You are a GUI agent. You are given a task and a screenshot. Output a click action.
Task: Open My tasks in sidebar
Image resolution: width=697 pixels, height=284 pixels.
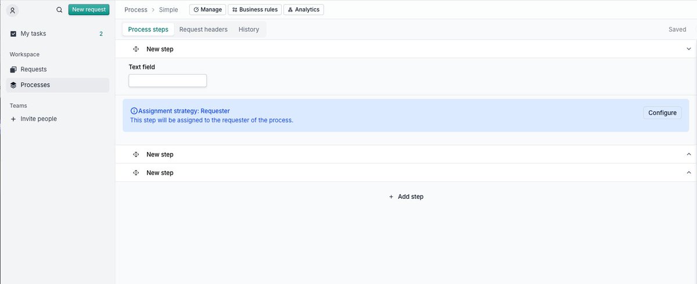pos(58,34)
